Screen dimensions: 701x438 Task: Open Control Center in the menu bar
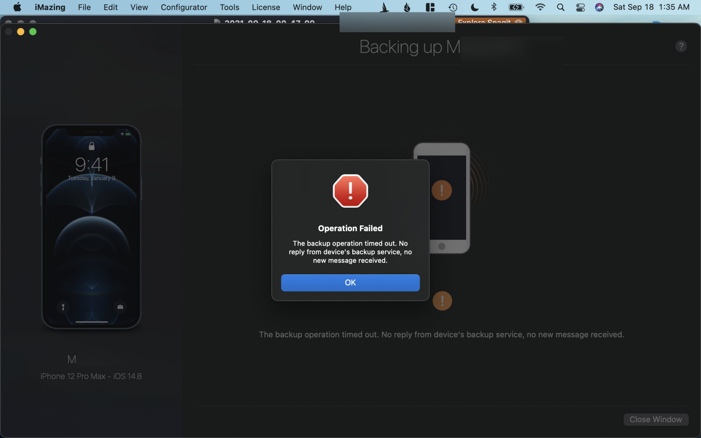tap(580, 7)
